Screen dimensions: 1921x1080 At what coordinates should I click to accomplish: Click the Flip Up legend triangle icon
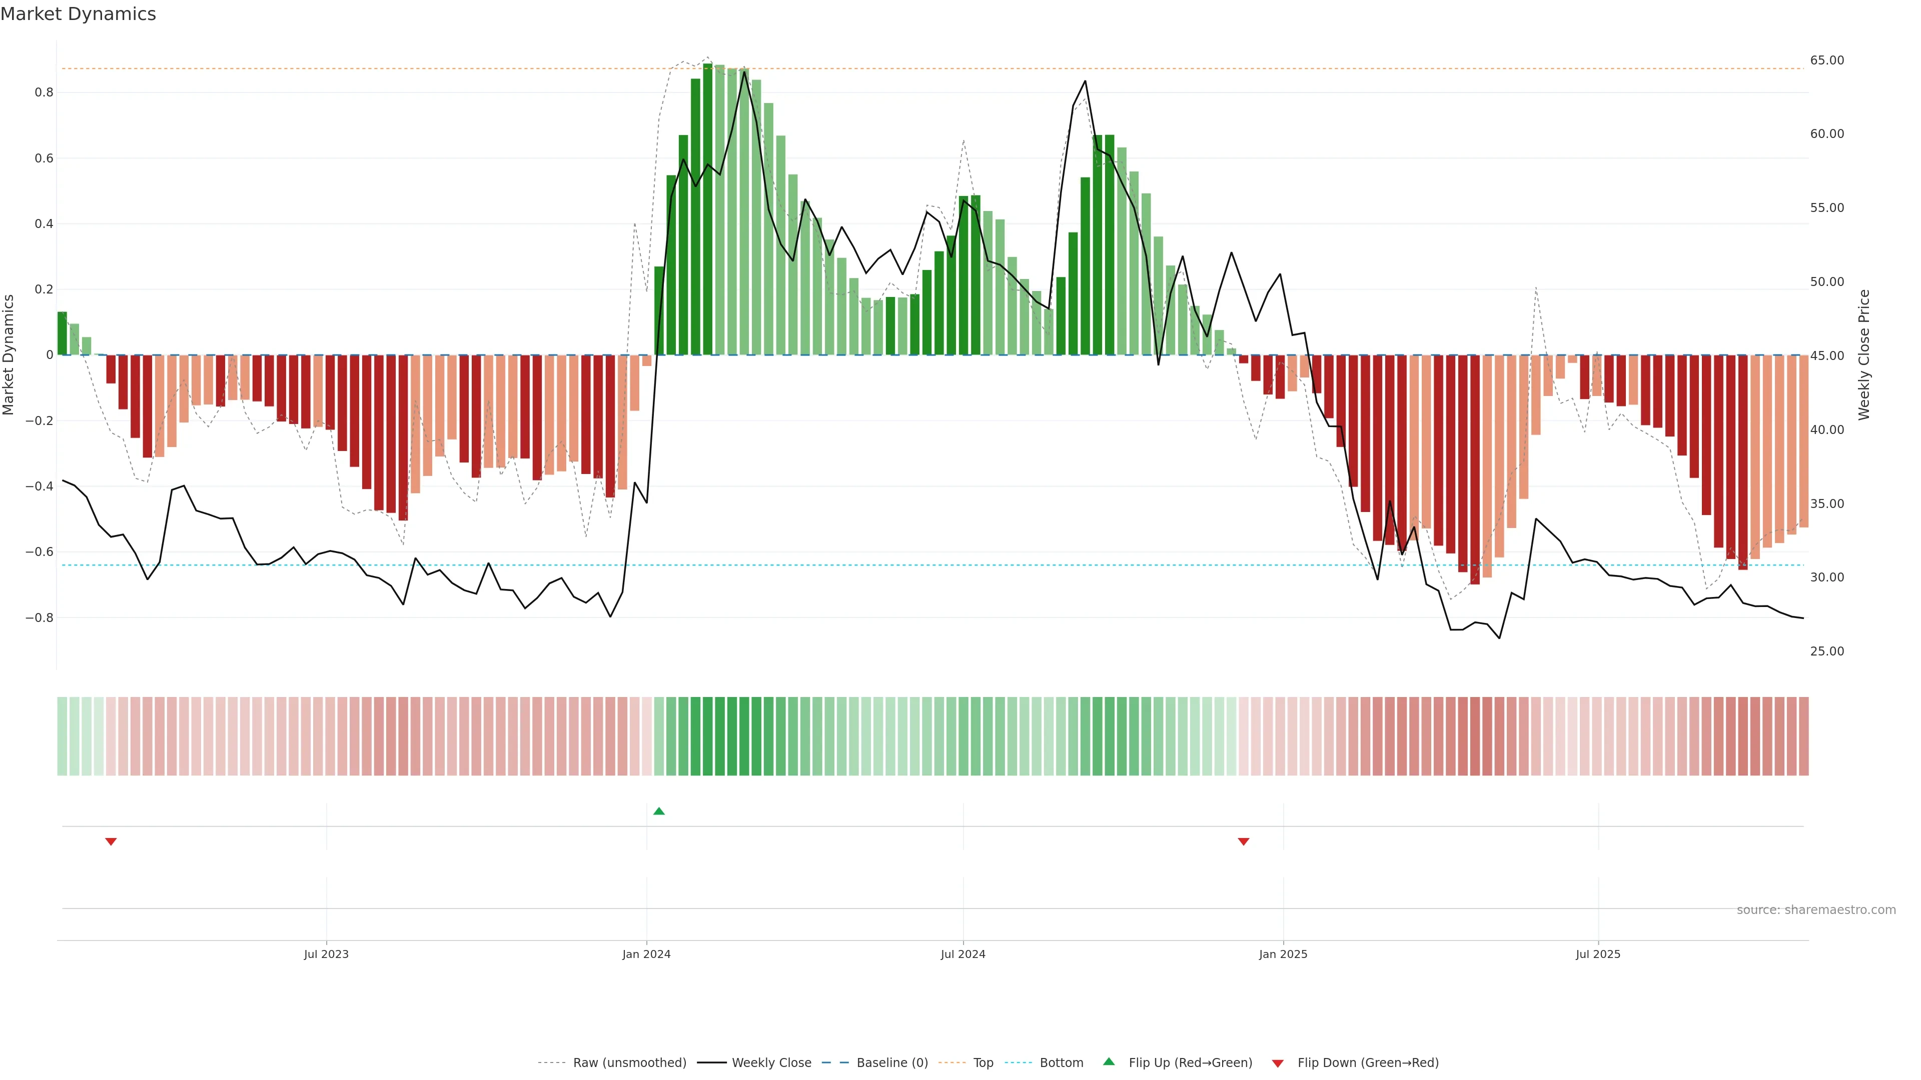[x=1109, y=1062]
